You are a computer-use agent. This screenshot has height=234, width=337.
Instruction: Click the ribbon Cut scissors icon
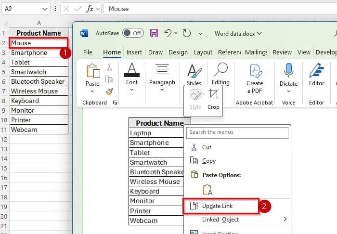[x=109, y=67]
